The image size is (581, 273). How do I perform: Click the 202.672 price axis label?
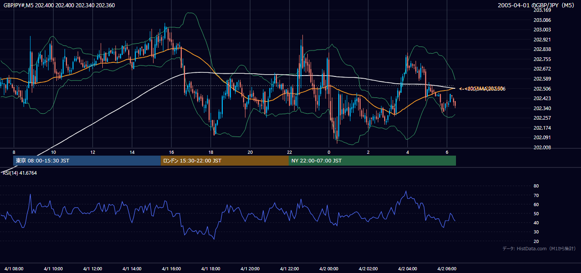tap(542, 69)
